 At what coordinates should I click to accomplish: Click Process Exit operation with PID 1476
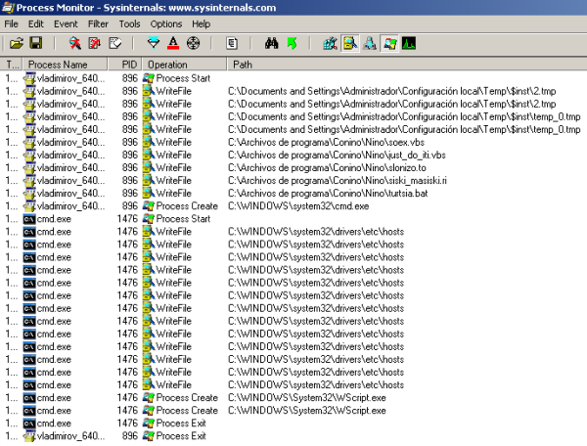coord(181,423)
